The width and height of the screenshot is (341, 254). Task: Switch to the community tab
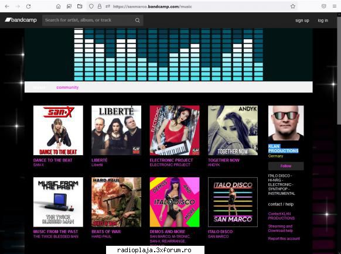(x=67, y=87)
